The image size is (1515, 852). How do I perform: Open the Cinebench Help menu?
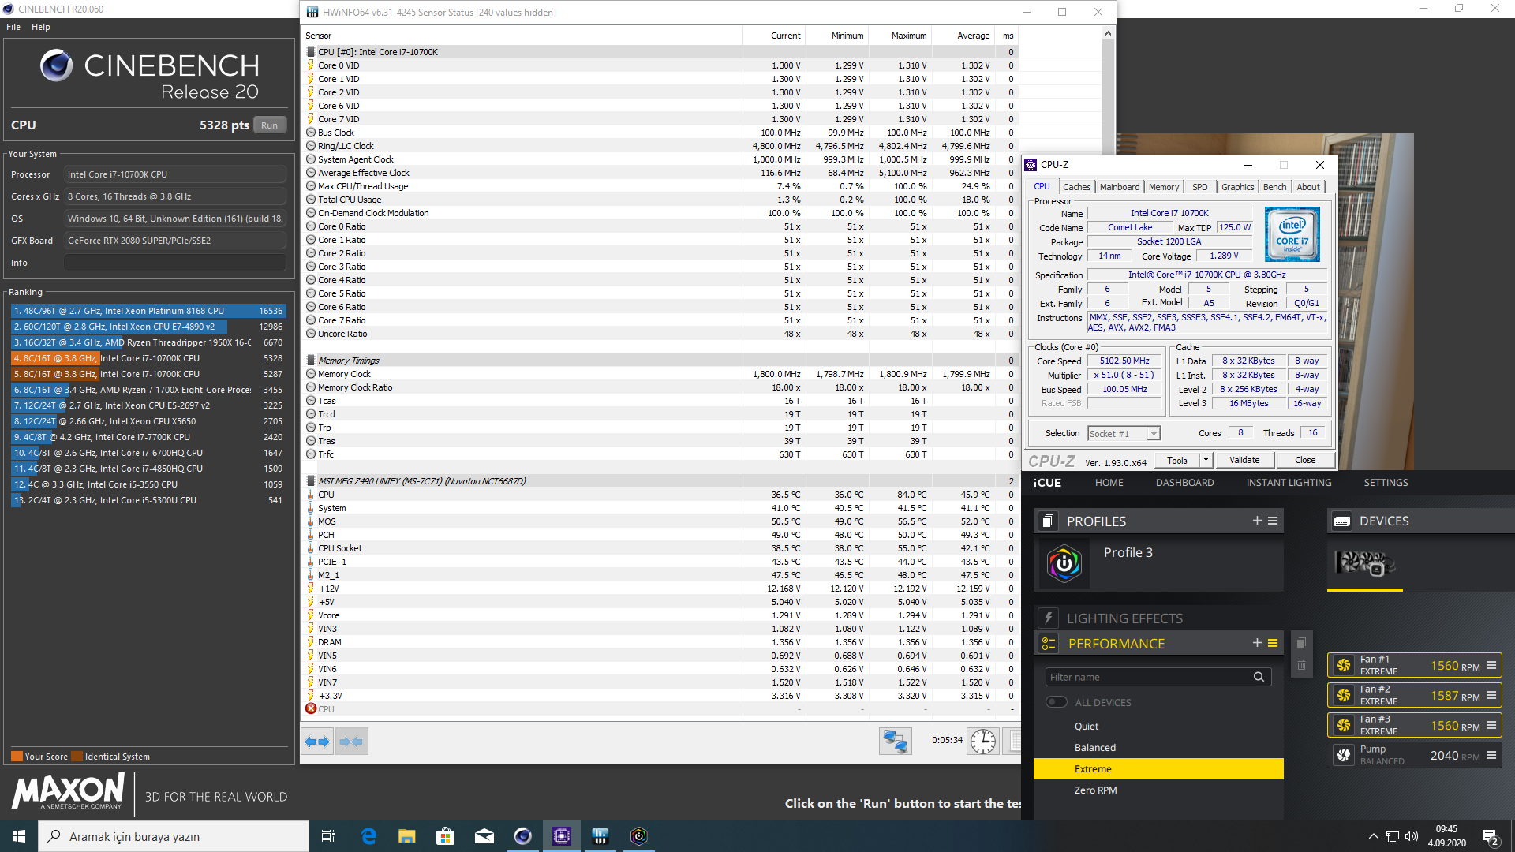[41, 27]
